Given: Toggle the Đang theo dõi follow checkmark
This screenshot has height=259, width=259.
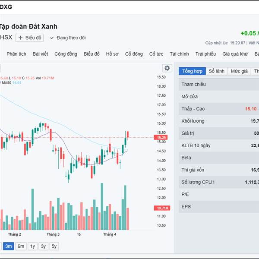Looking at the screenshot, I should click(x=52, y=38).
